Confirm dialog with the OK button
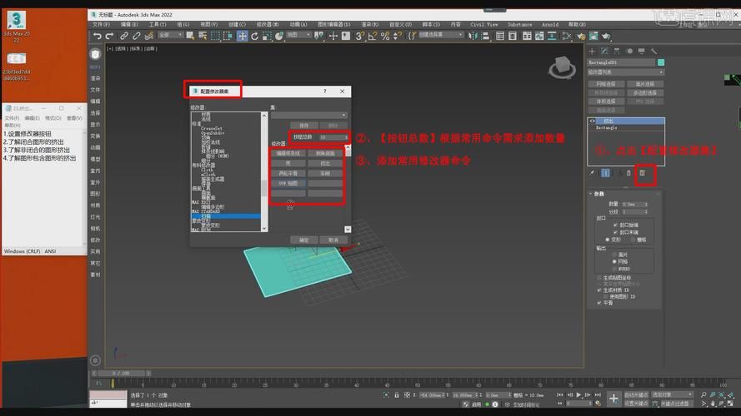741x416 pixels. click(304, 240)
